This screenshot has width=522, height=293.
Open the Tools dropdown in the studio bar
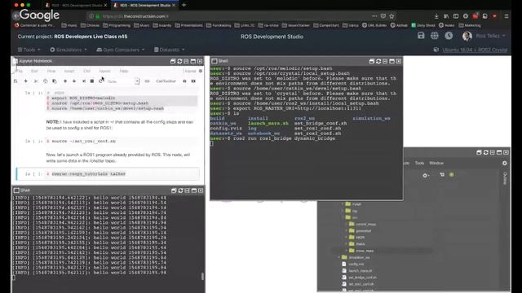tap(29, 50)
